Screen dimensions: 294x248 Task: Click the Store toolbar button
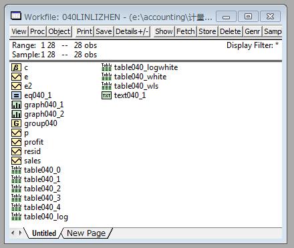[207, 31]
